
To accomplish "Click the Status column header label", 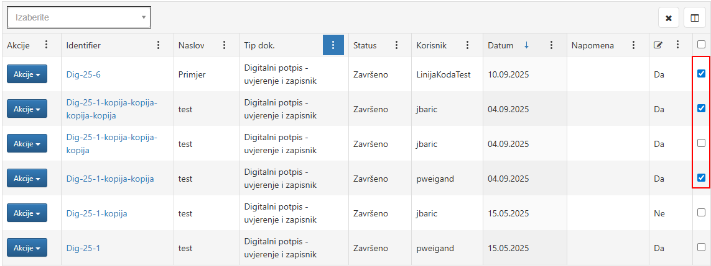I will pos(365,45).
